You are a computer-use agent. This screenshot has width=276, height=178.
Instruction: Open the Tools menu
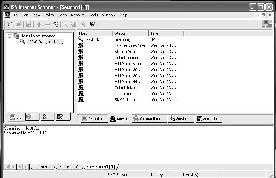tap(93, 15)
